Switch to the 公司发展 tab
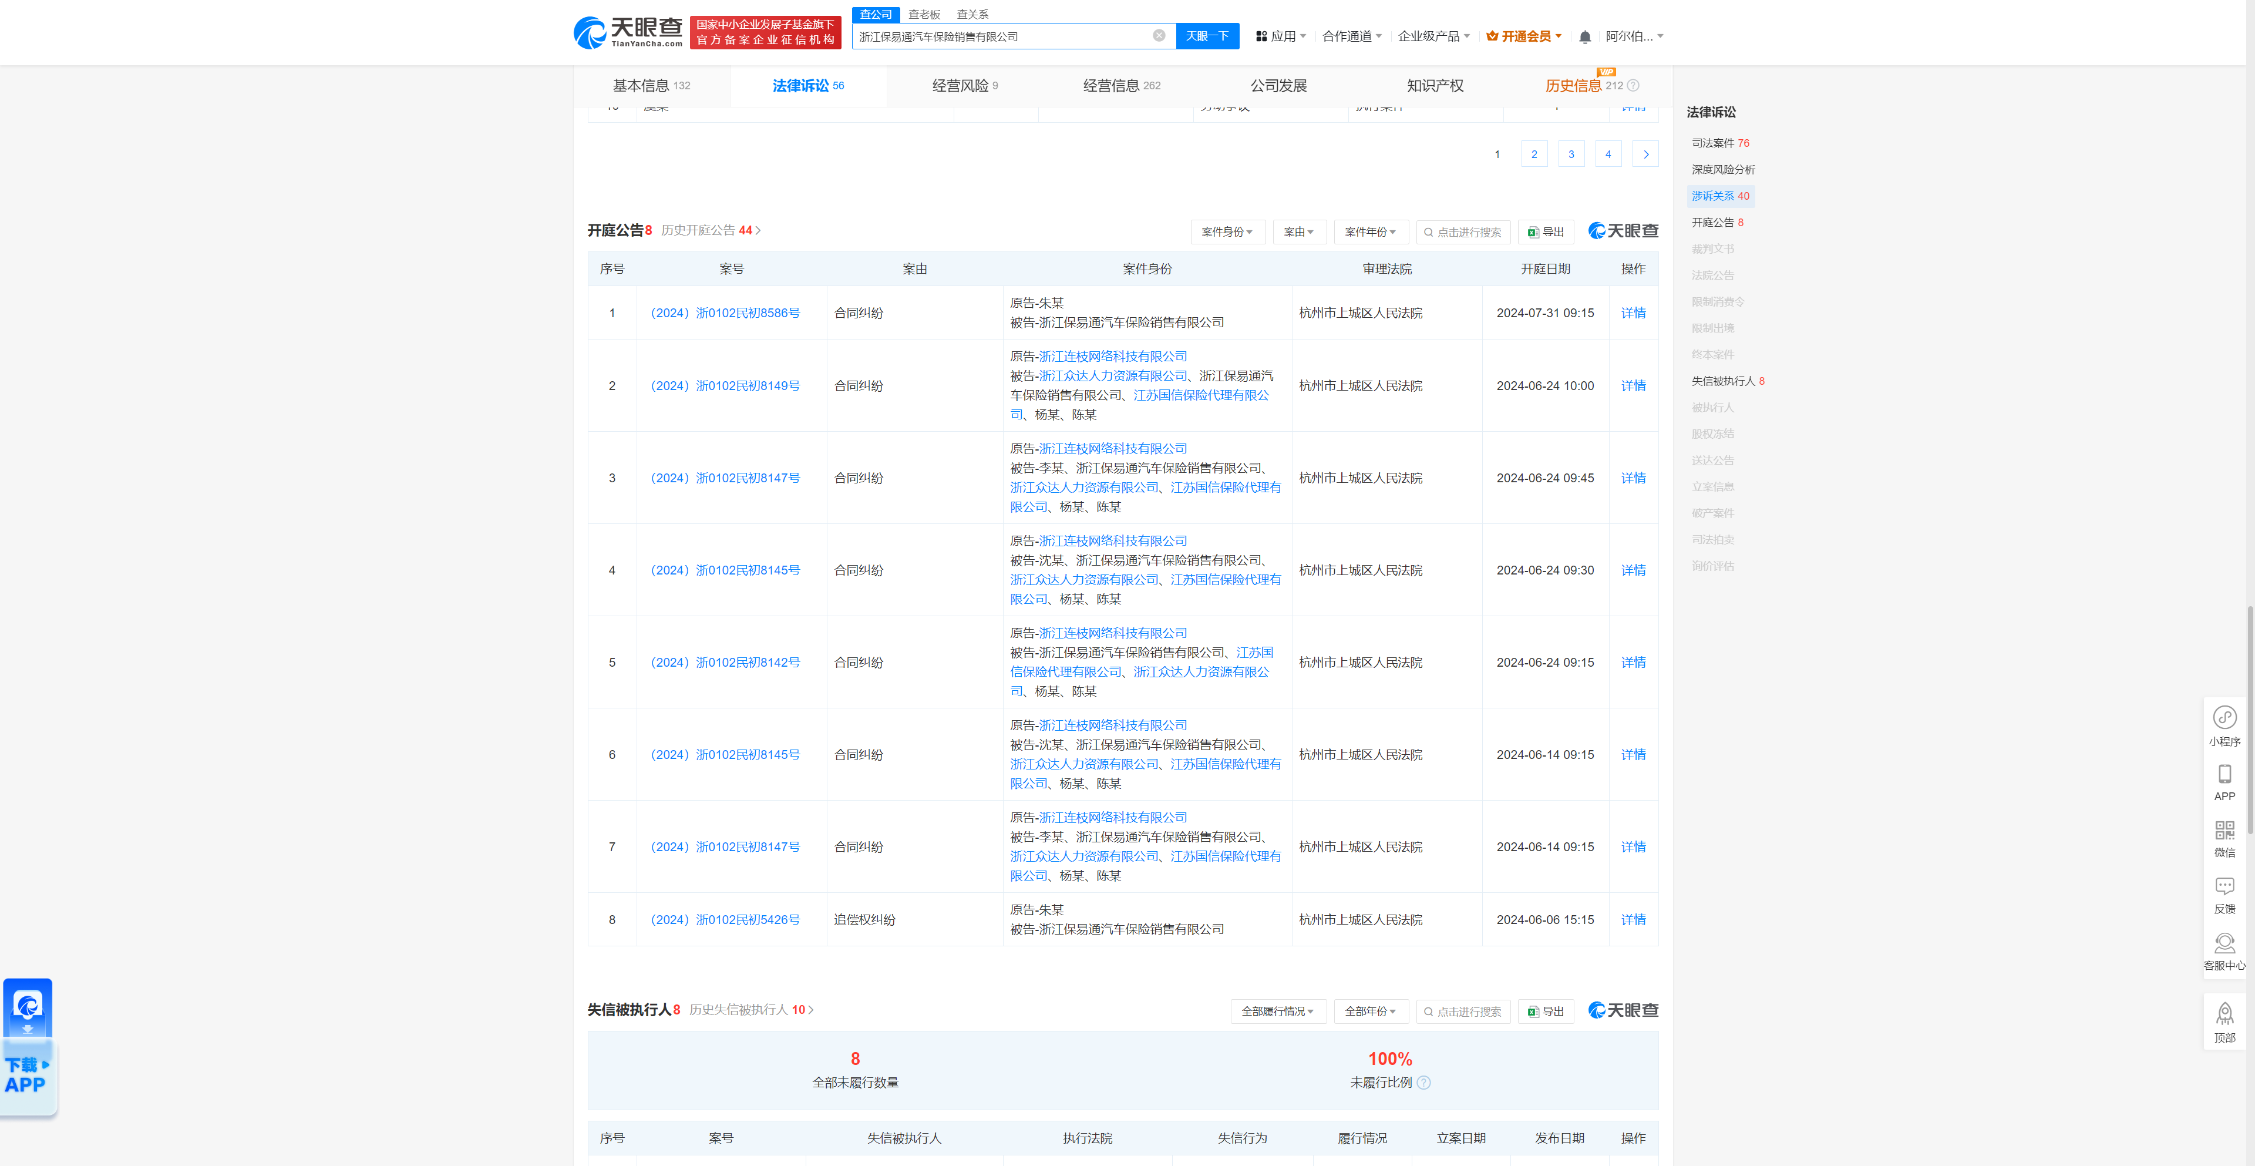The image size is (2255, 1166). 1278,86
